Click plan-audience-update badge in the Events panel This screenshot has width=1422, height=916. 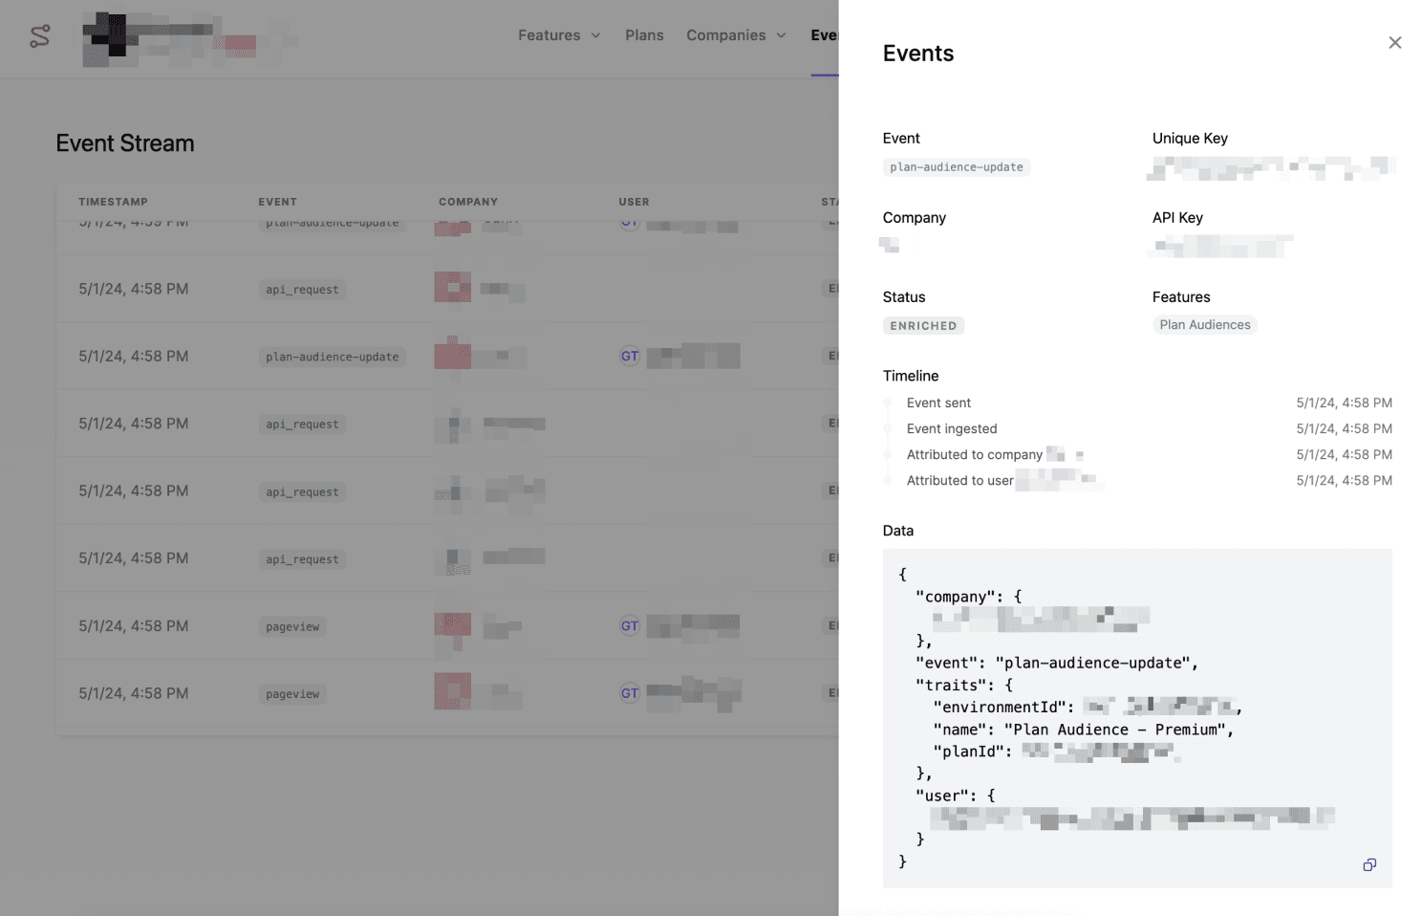click(956, 167)
